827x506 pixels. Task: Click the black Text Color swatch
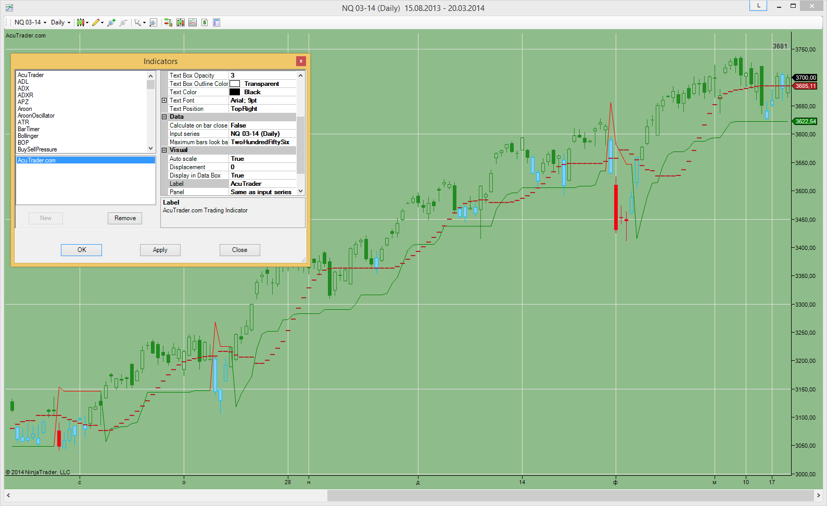(235, 92)
